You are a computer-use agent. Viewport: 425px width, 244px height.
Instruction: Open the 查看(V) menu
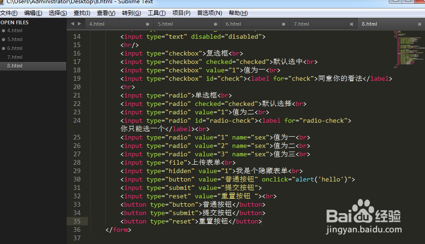(106, 13)
